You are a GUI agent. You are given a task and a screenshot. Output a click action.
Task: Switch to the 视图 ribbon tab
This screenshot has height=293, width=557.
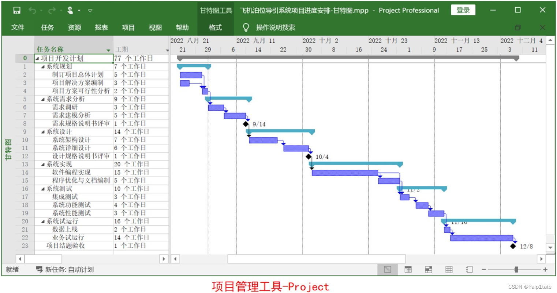(x=155, y=27)
